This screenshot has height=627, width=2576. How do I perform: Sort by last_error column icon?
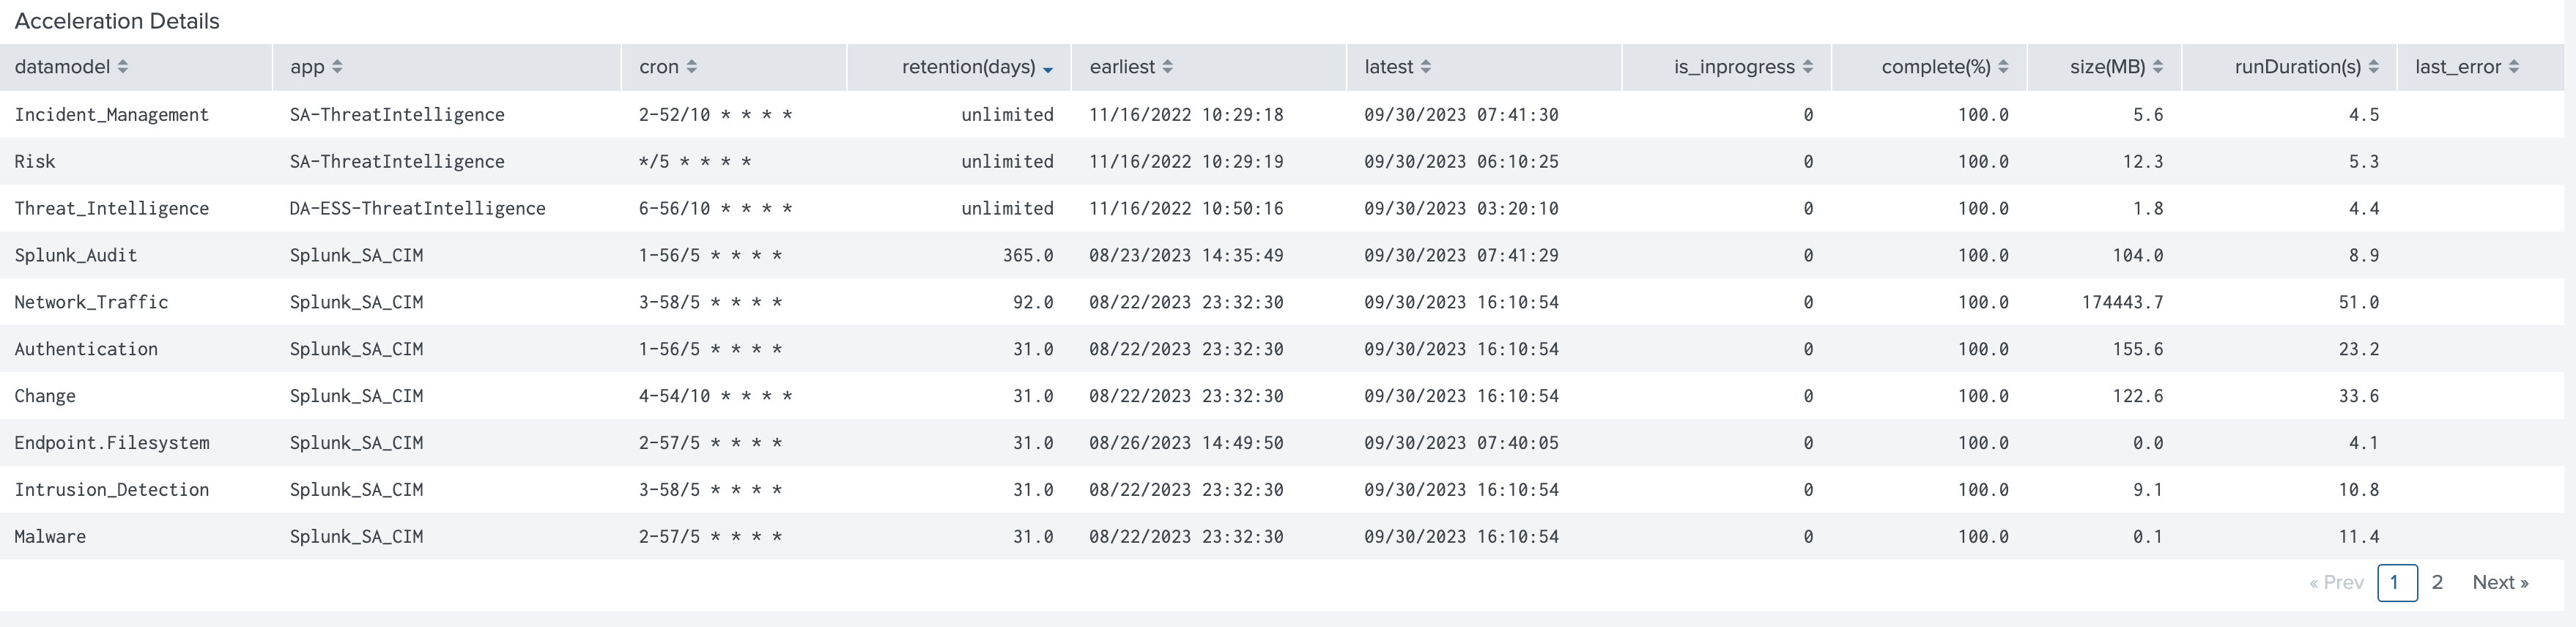2514,67
